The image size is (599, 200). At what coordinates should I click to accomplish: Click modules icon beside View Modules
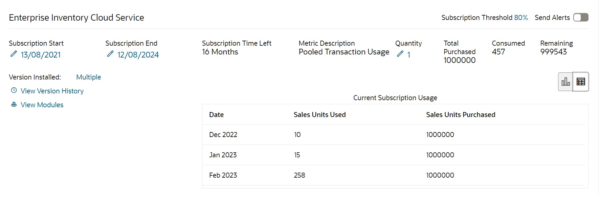pos(14,105)
